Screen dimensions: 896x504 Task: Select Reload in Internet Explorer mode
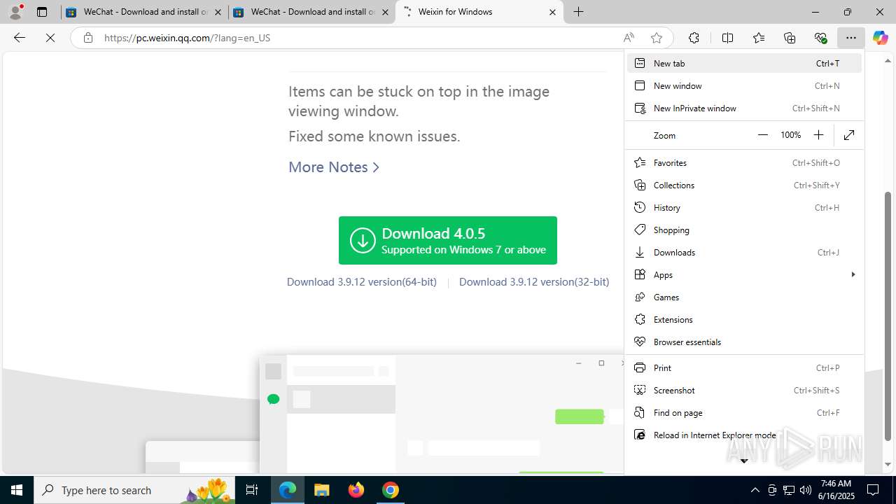coord(744,435)
